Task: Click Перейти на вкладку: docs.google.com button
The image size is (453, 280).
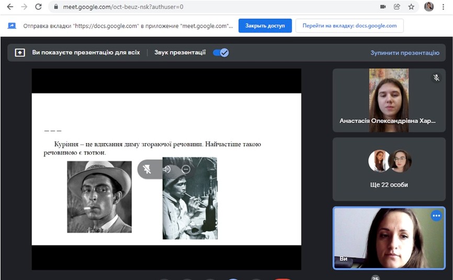Action: pos(349,26)
